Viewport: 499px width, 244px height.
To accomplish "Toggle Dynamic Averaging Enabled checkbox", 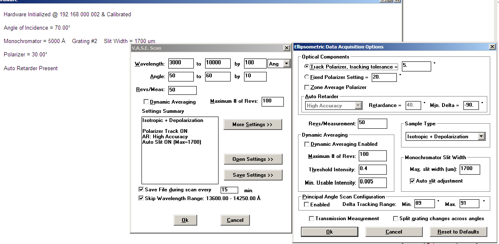I will [x=307, y=144].
